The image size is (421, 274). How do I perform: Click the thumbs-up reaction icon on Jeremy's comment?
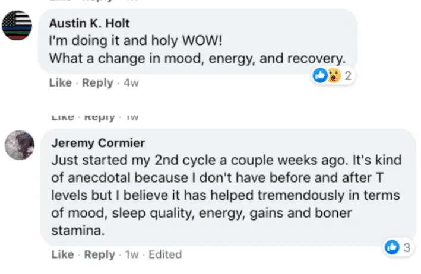point(392,247)
